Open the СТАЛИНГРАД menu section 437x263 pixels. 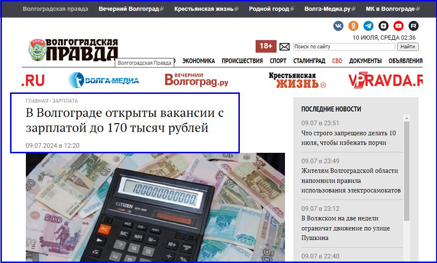click(x=309, y=61)
